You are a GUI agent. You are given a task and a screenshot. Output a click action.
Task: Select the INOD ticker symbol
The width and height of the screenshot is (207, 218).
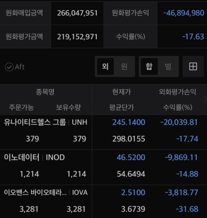(55, 158)
